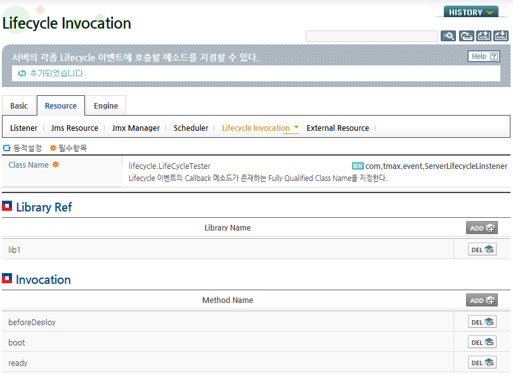Click the com.tmax.event.ServerLifecycleLinstener example text

coord(436,166)
